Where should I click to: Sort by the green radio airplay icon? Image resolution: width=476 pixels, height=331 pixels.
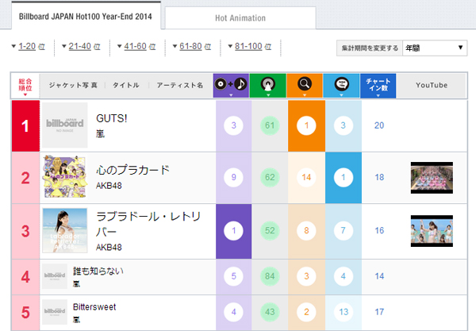tap(267, 85)
